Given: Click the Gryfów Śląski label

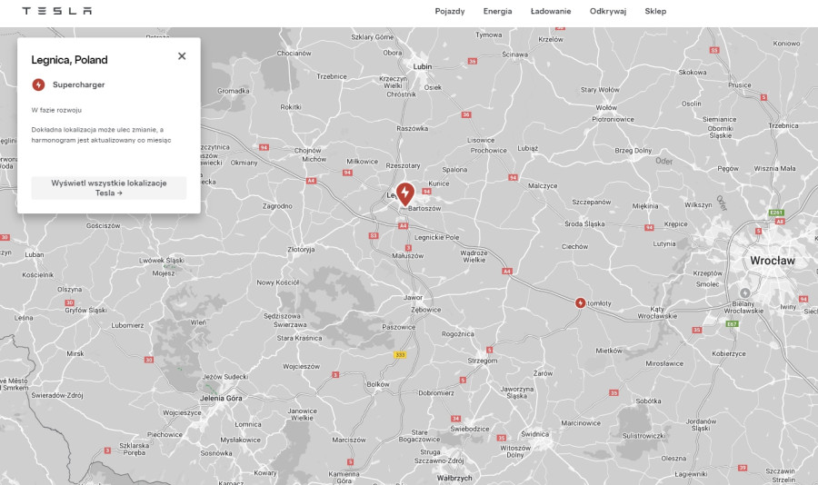Looking at the screenshot, I should click(x=85, y=311).
